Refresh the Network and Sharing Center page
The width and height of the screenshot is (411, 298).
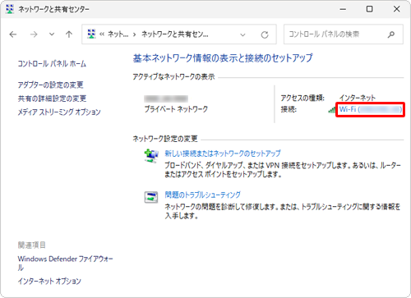click(x=265, y=34)
